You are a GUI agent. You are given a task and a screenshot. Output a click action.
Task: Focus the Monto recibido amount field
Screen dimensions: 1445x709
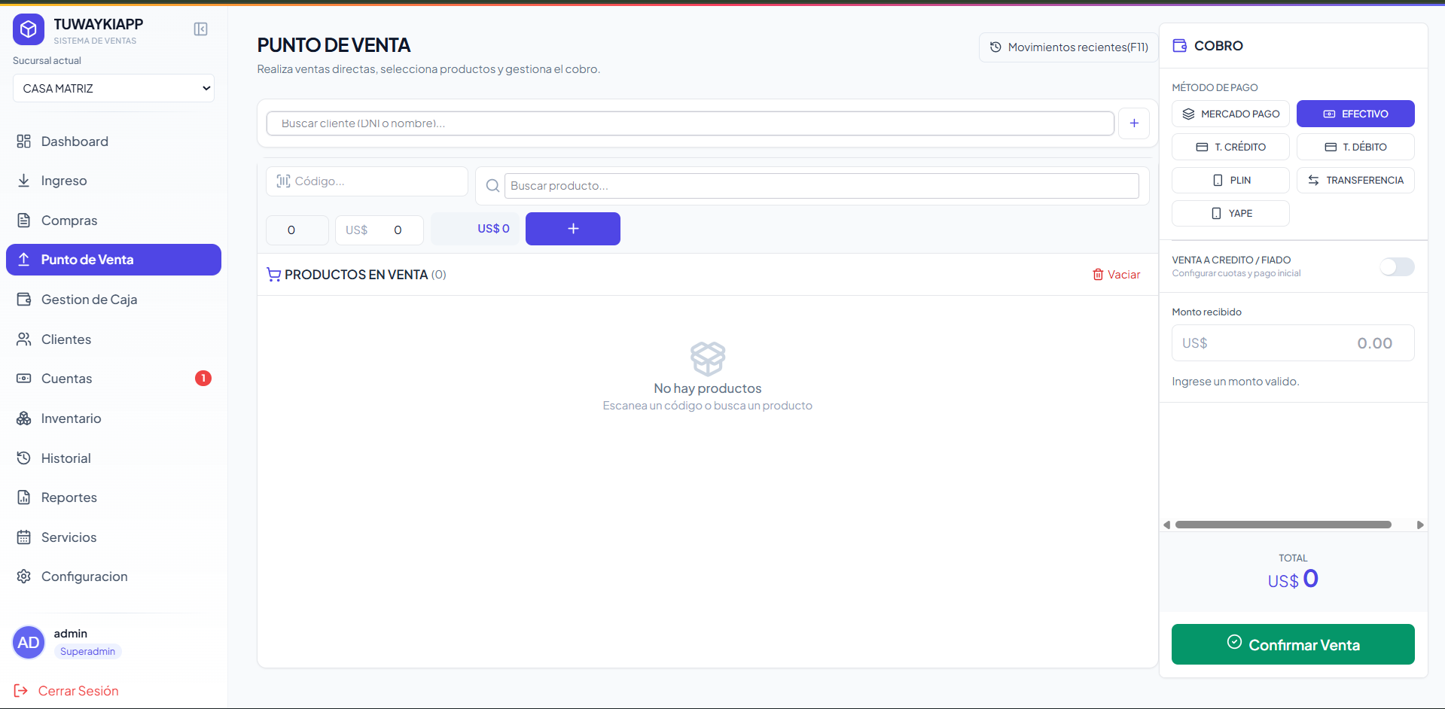click(x=1292, y=343)
